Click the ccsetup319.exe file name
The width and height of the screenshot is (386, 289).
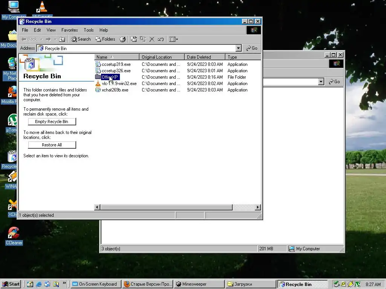point(116,64)
